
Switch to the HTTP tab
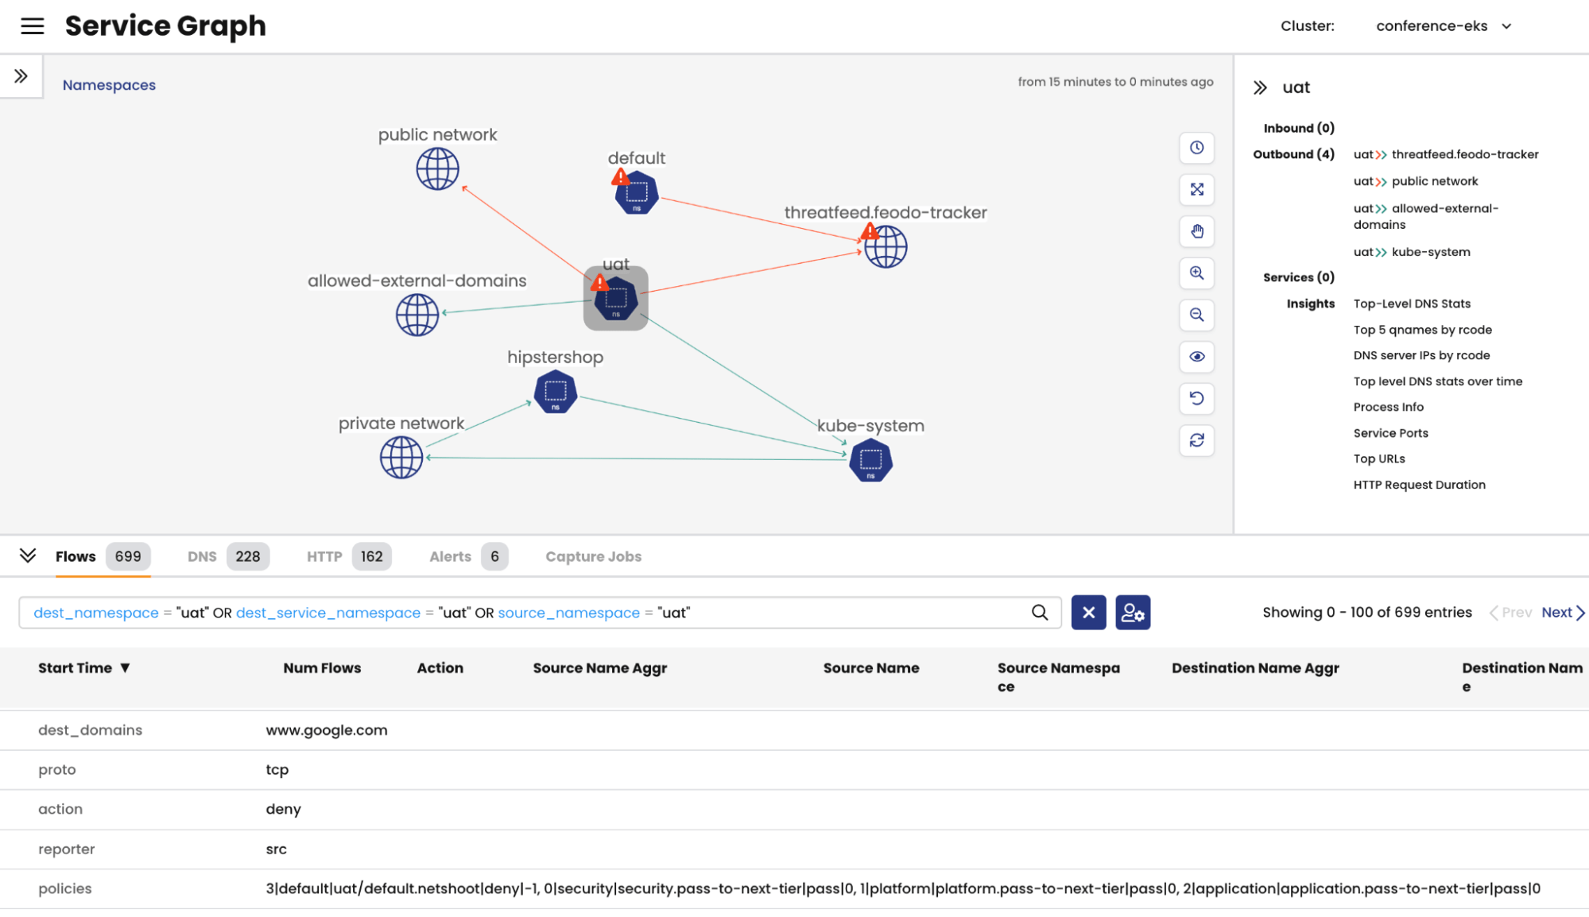348,556
